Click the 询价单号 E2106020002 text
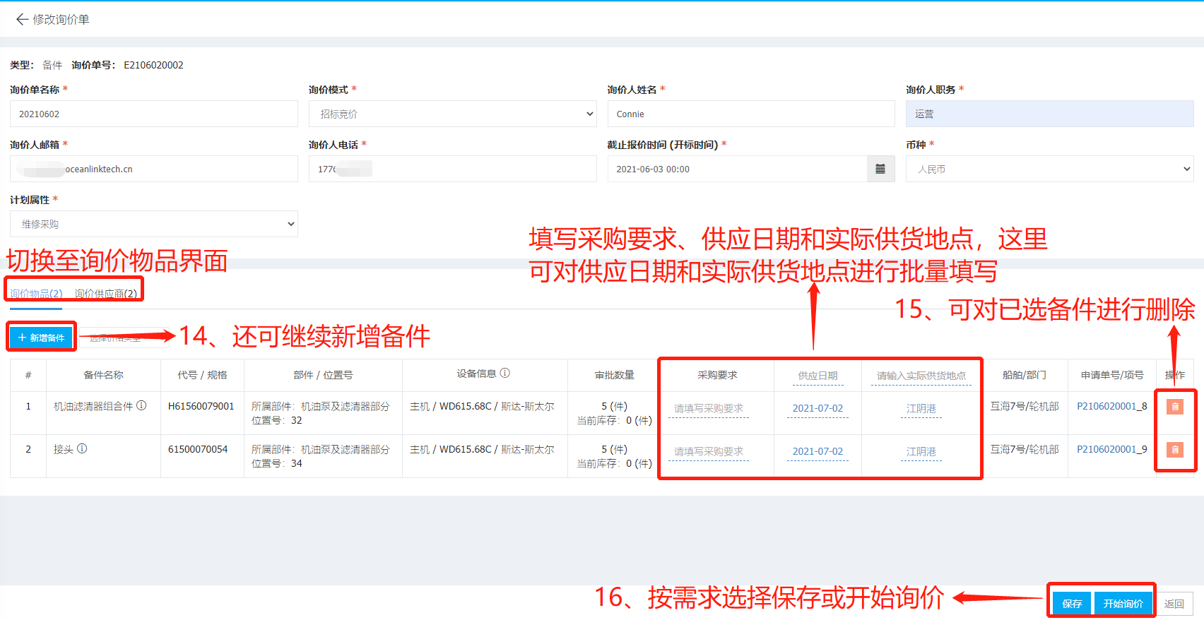 (x=153, y=65)
